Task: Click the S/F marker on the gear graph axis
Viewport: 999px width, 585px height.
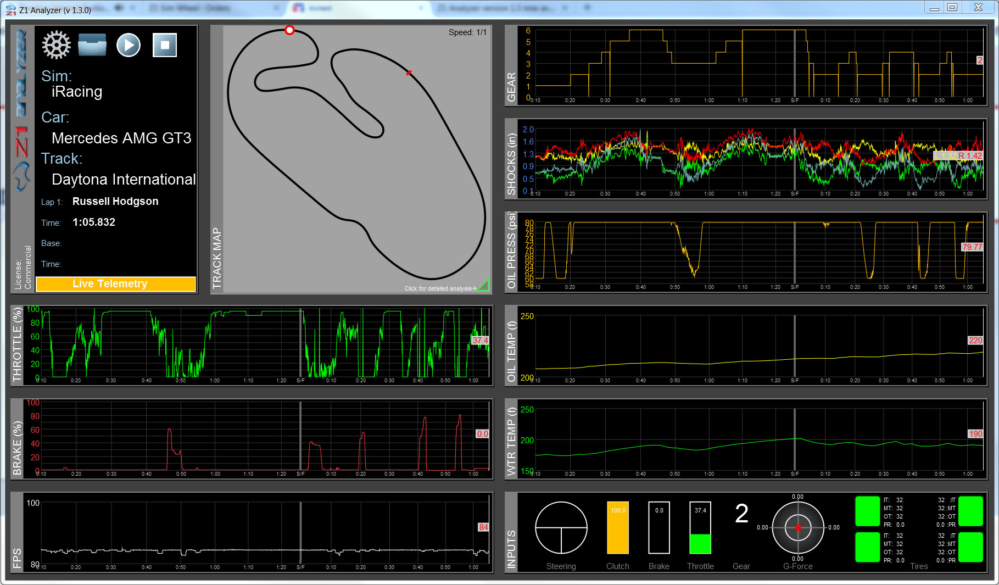Action: pyautogui.click(x=795, y=101)
